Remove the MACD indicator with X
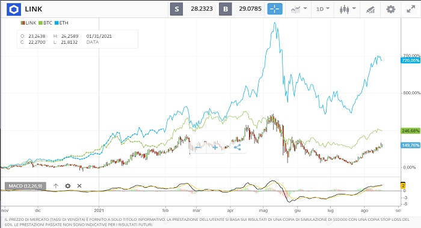 [x=79, y=186]
